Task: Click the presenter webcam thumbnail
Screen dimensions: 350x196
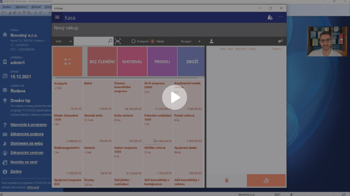Action: point(327,41)
